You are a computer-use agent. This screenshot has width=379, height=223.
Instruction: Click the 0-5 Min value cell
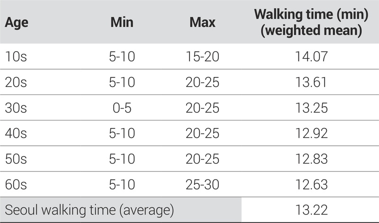coord(122,108)
